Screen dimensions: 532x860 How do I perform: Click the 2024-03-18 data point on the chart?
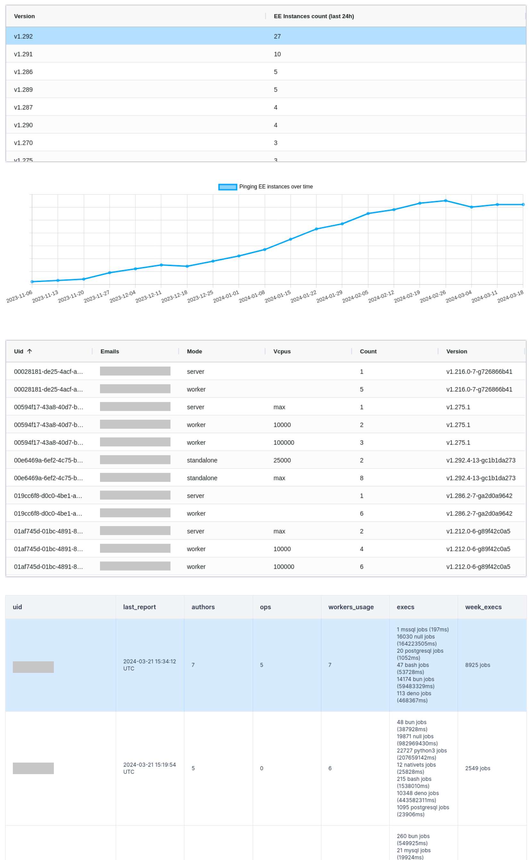pyautogui.click(x=523, y=204)
